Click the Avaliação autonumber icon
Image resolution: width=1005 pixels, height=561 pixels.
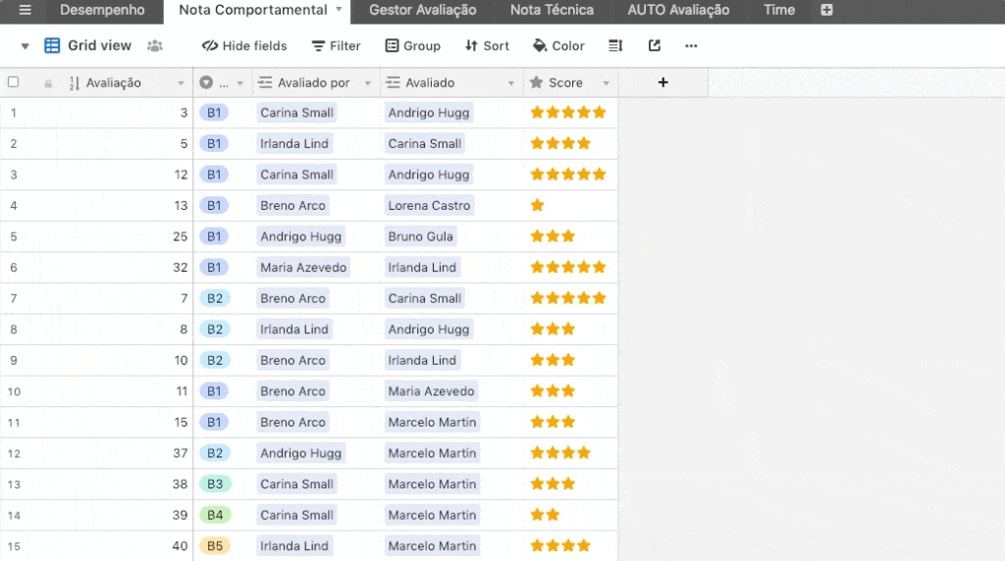coord(75,82)
